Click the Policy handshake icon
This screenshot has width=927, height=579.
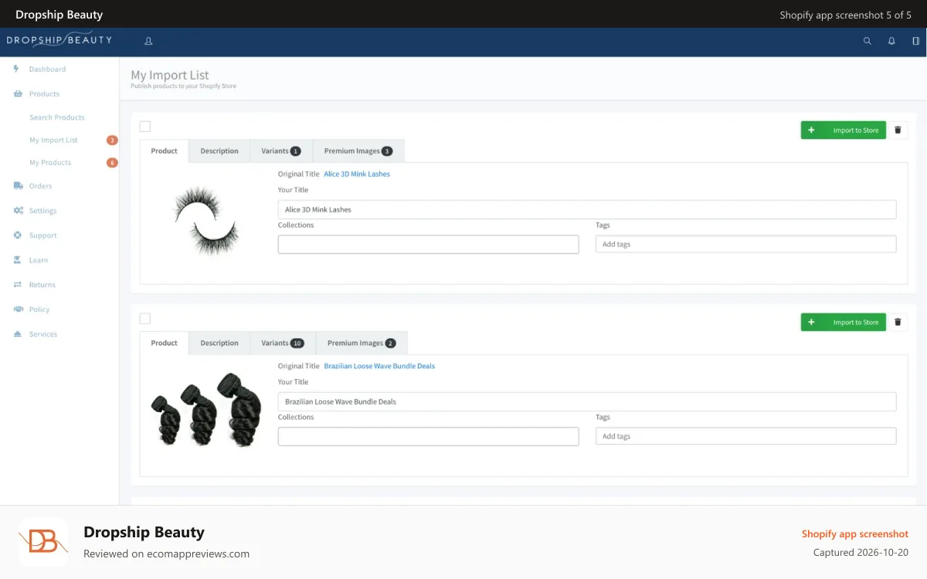[x=18, y=309]
